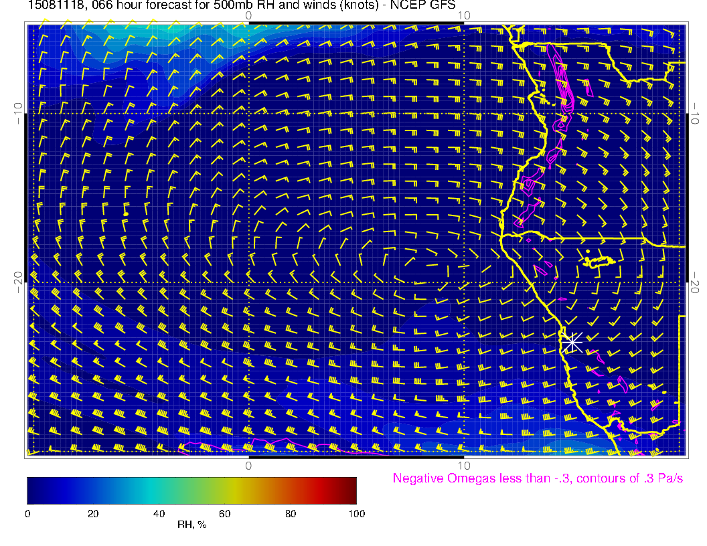This screenshot has height=546, width=707.
Task: Click the '100' tick label under the colorbar
Action: pos(356,513)
